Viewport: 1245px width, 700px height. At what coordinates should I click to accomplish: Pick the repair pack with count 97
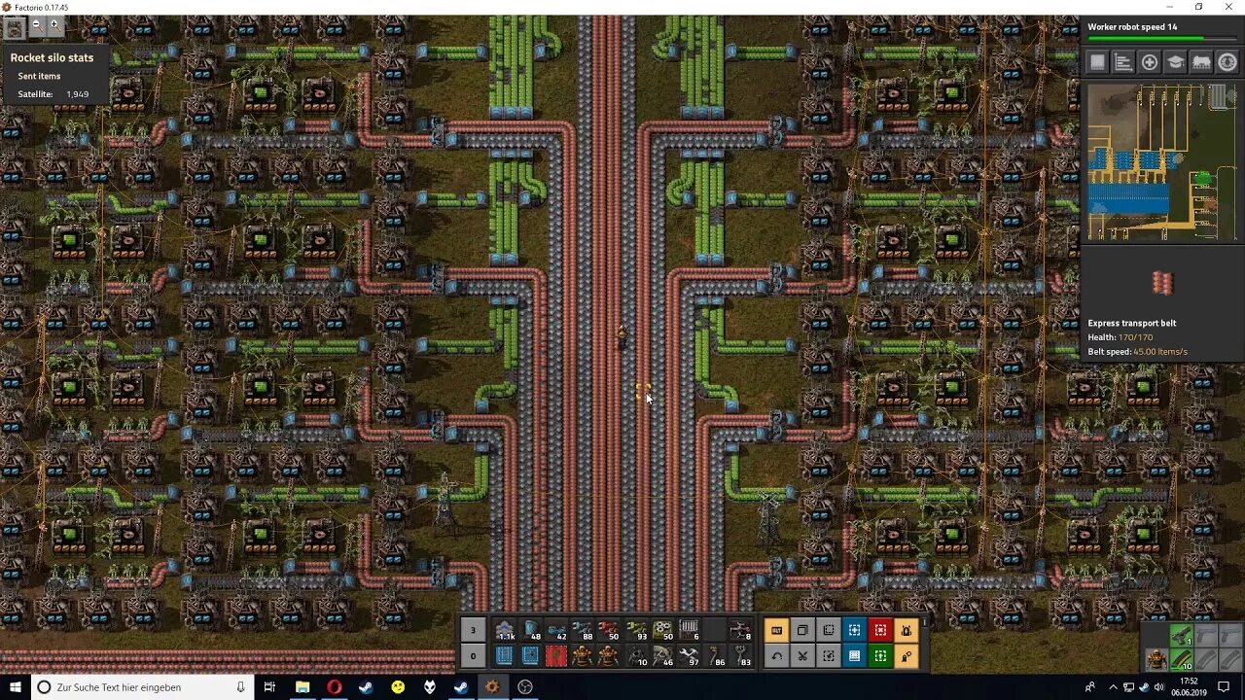[x=689, y=655]
